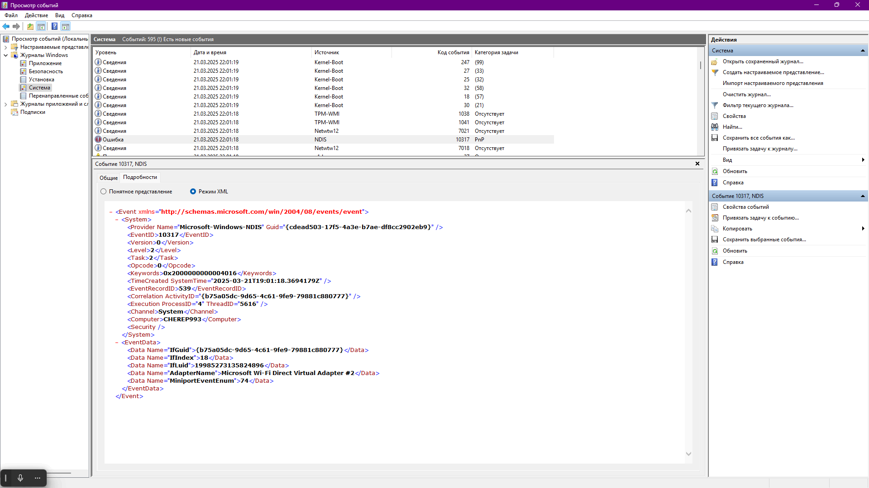
Task: Collapse the EventData XML node
Action: (x=117, y=343)
